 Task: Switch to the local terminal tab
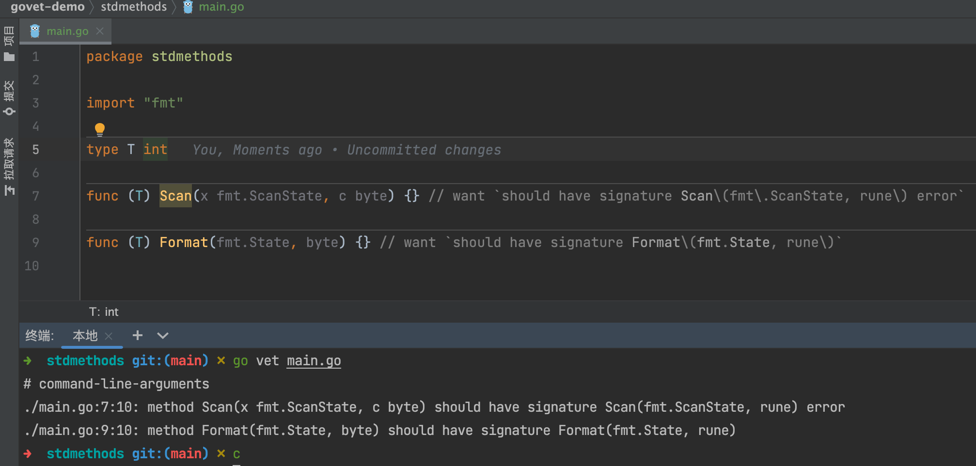(x=85, y=335)
